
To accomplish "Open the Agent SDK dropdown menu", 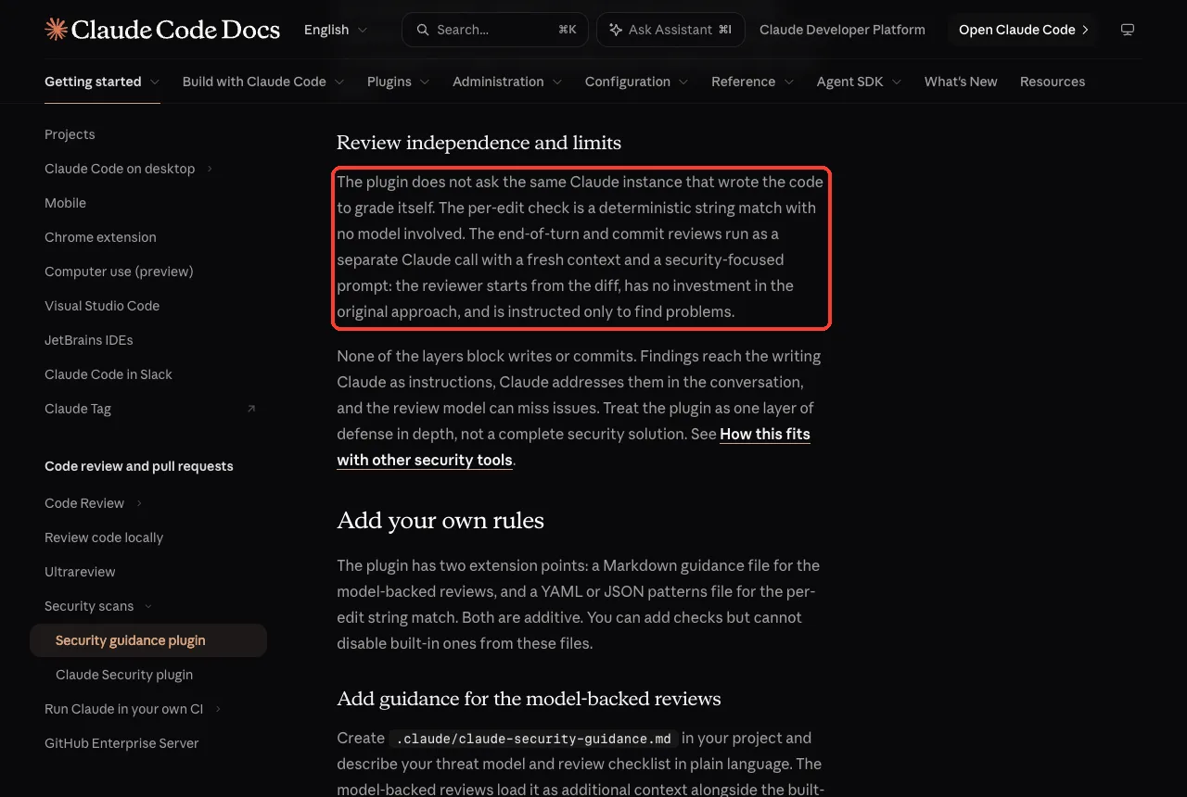I will point(859,82).
